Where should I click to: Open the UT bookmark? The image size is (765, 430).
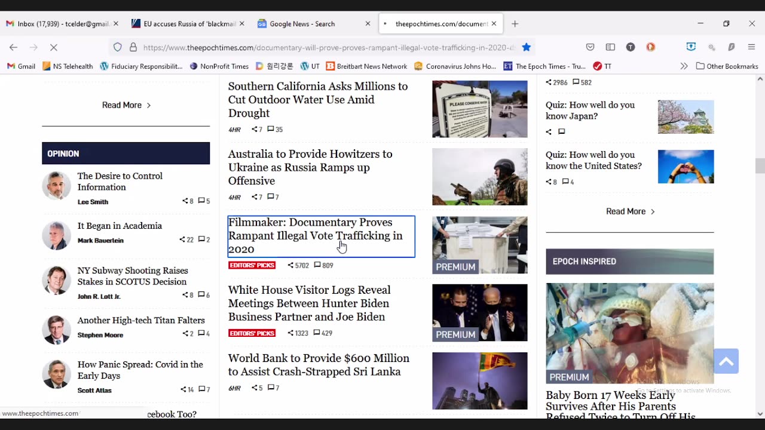[x=310, y=66]
